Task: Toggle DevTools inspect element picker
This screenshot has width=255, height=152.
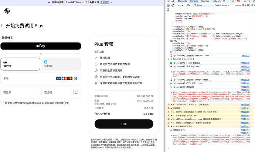Action: point(168,1)
